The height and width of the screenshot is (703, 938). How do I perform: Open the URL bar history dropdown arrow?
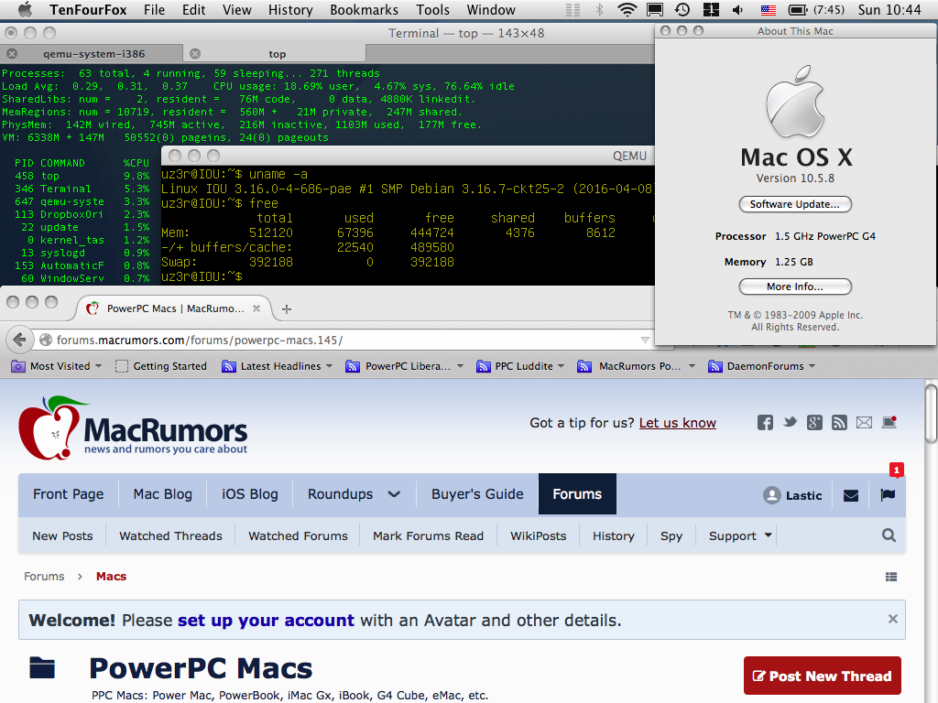click(x=645, y=340)
